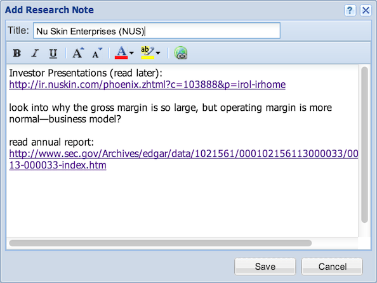Open help with question mark icon
Viewport: 377px width, 283px height.
[350, 10]
